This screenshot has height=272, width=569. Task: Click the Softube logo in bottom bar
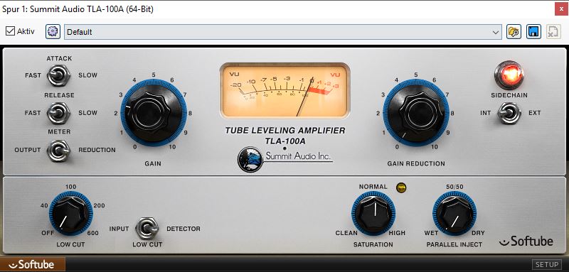pyautogui.click(x=32, y=265)
